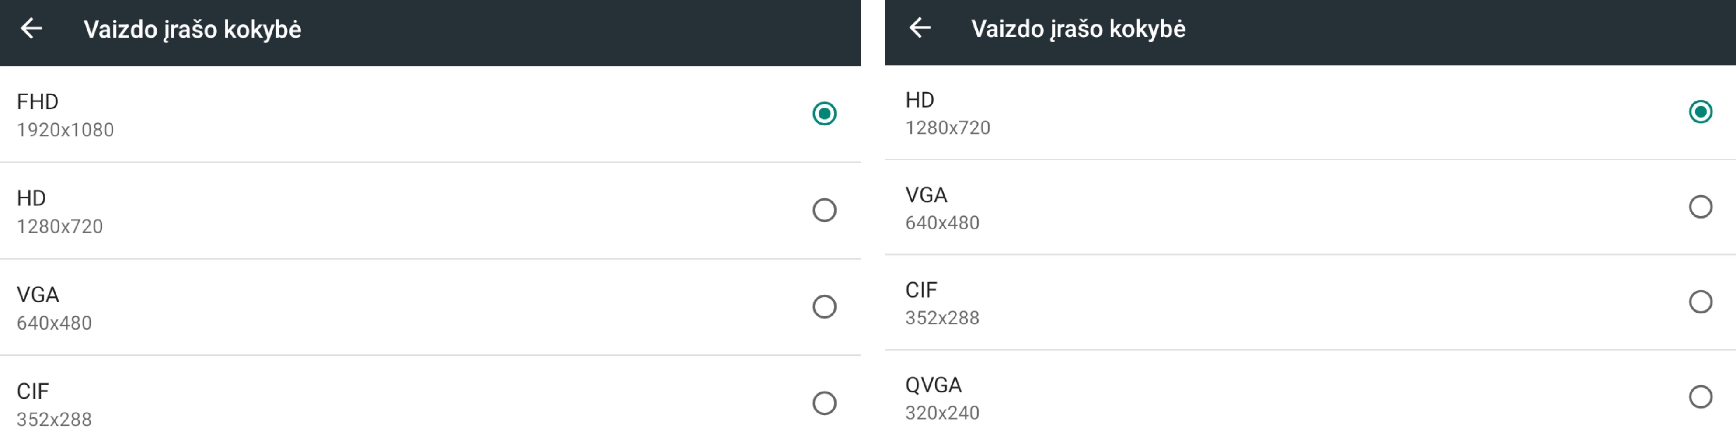This screenshot has height=441, width=1736.
Task: Choose VGA 640x480 label in right list
Action: click(942, 208)
